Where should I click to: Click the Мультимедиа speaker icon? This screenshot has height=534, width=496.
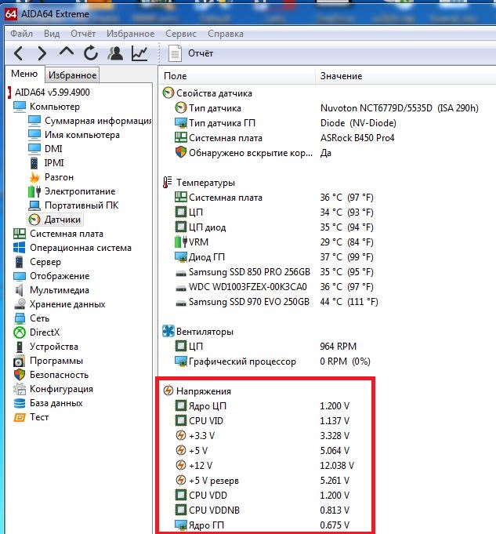click(20, 290)
